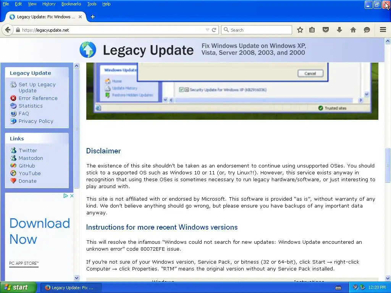Open the View menu

tap(32, 4)
